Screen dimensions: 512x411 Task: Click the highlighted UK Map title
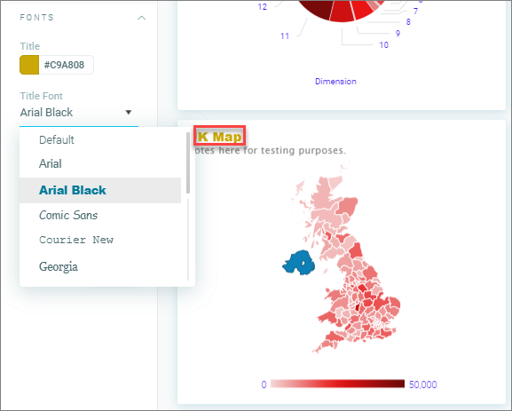coord(219,136)
